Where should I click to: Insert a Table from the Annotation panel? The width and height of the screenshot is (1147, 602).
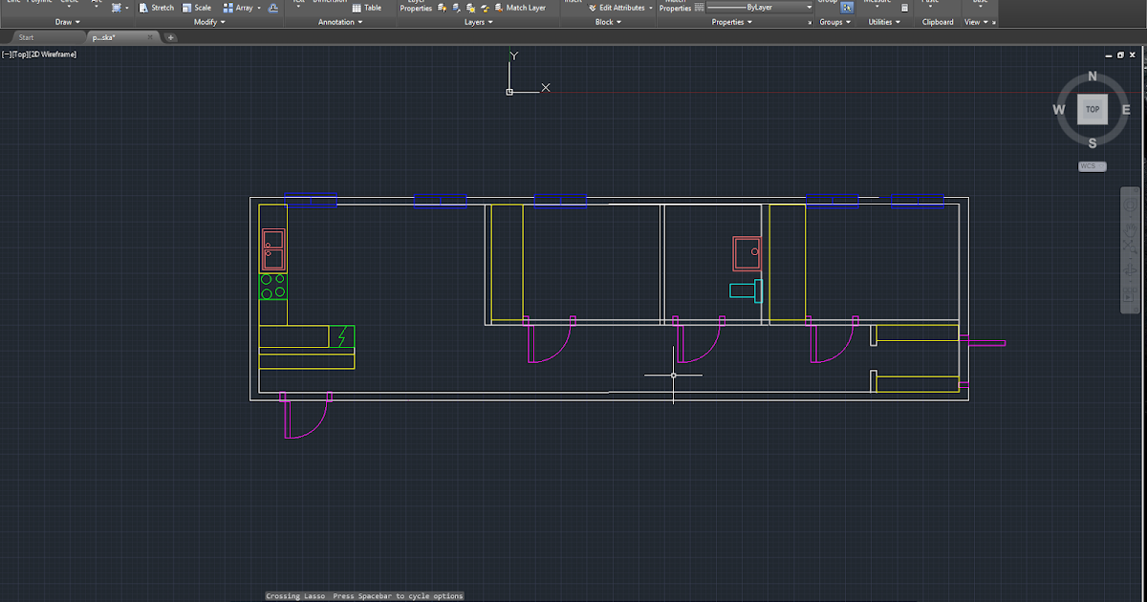365,7
